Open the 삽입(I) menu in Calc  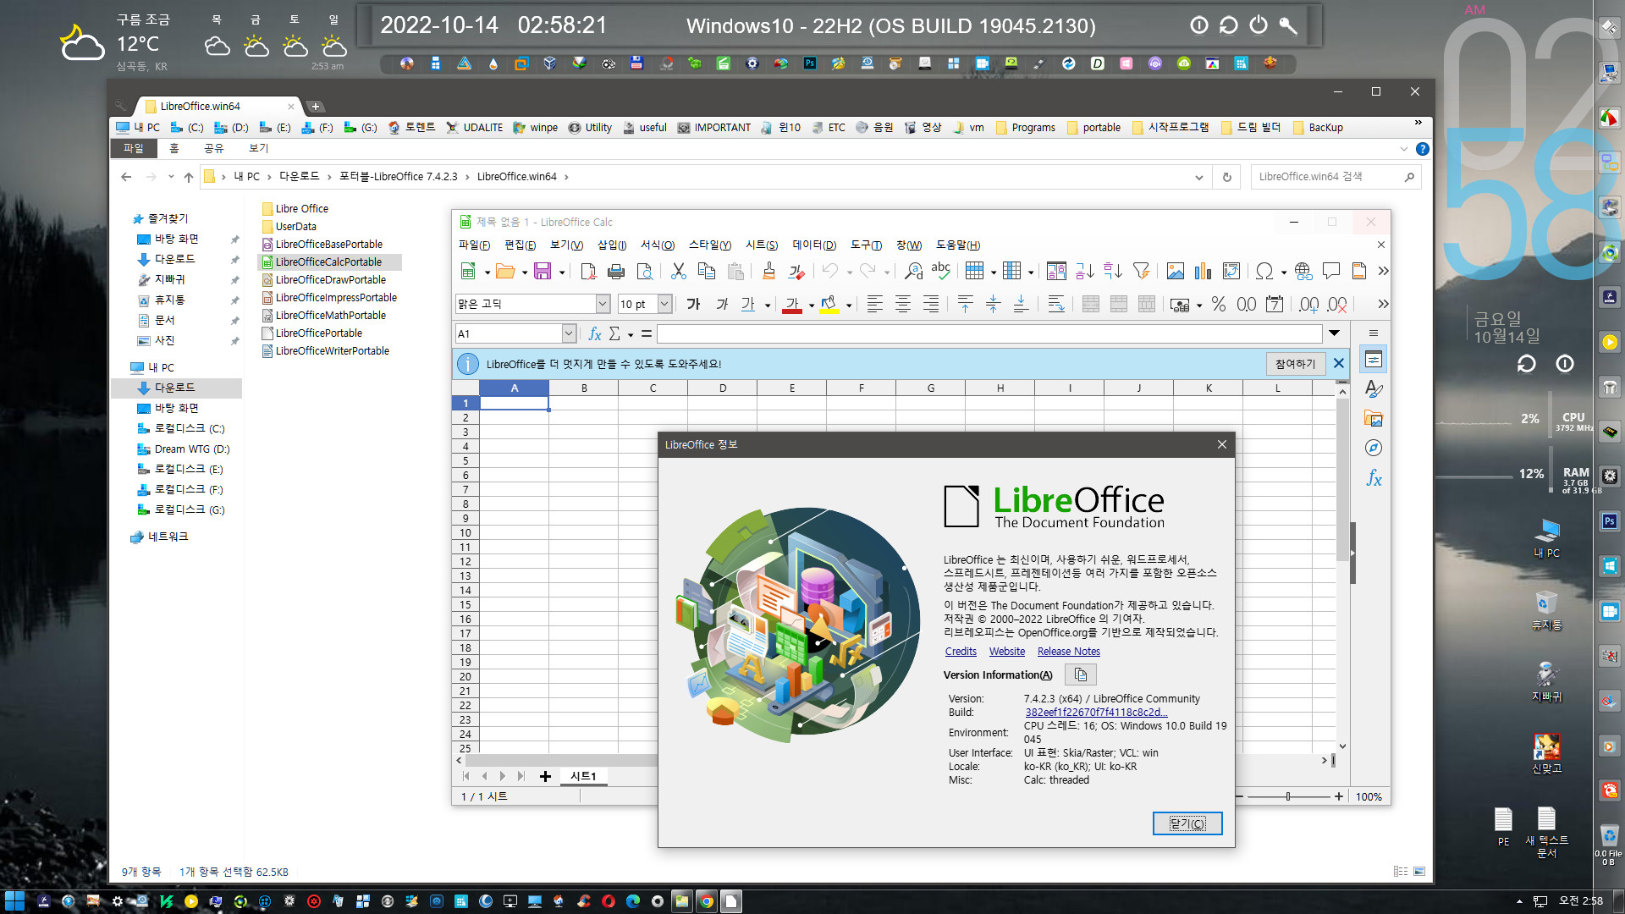(612, 245)
